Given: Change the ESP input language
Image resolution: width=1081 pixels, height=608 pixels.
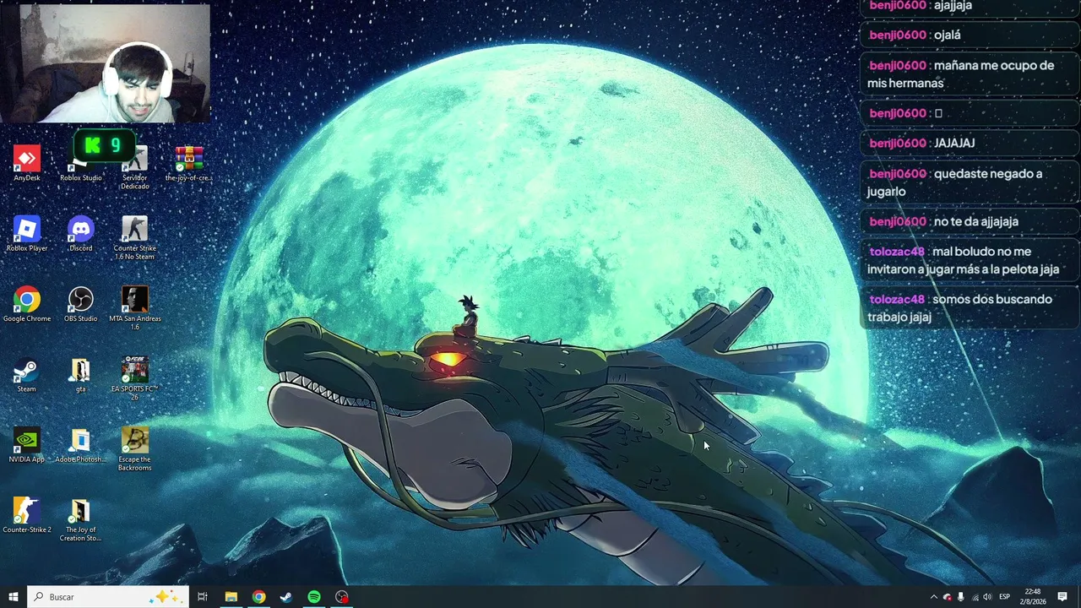Looking at the screenshot, I should coord(1005,597).
